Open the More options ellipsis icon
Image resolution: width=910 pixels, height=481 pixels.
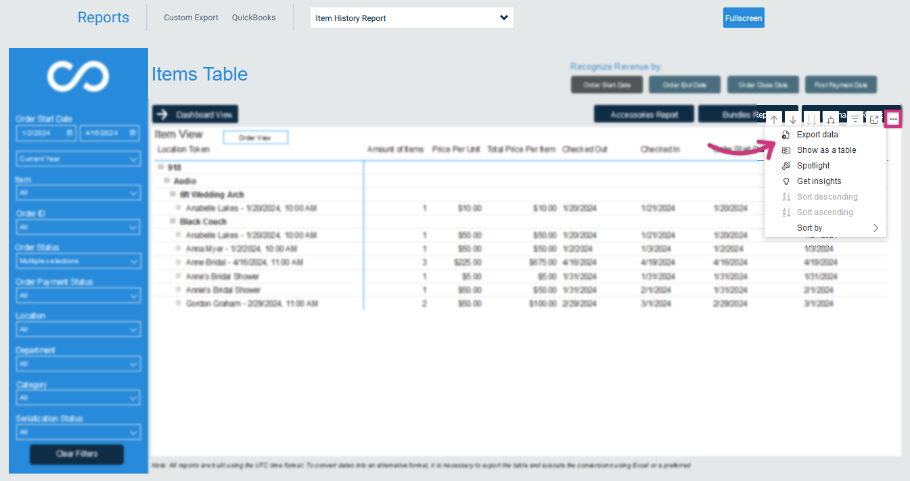(x=892, y=118)
